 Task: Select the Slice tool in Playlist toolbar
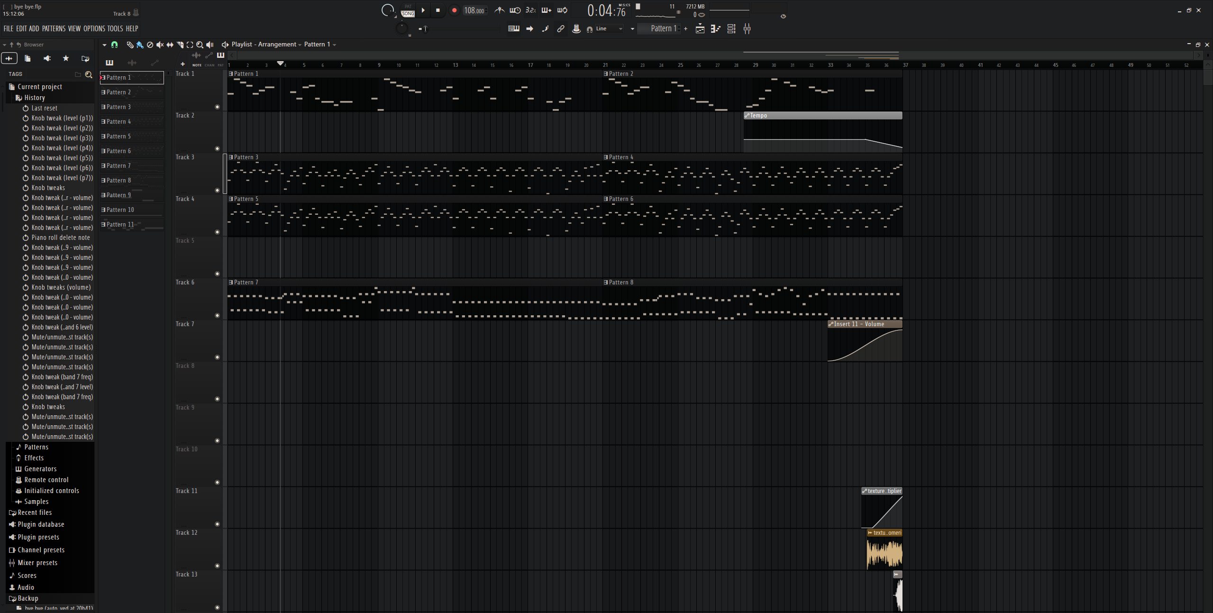(x=180, y=45)
